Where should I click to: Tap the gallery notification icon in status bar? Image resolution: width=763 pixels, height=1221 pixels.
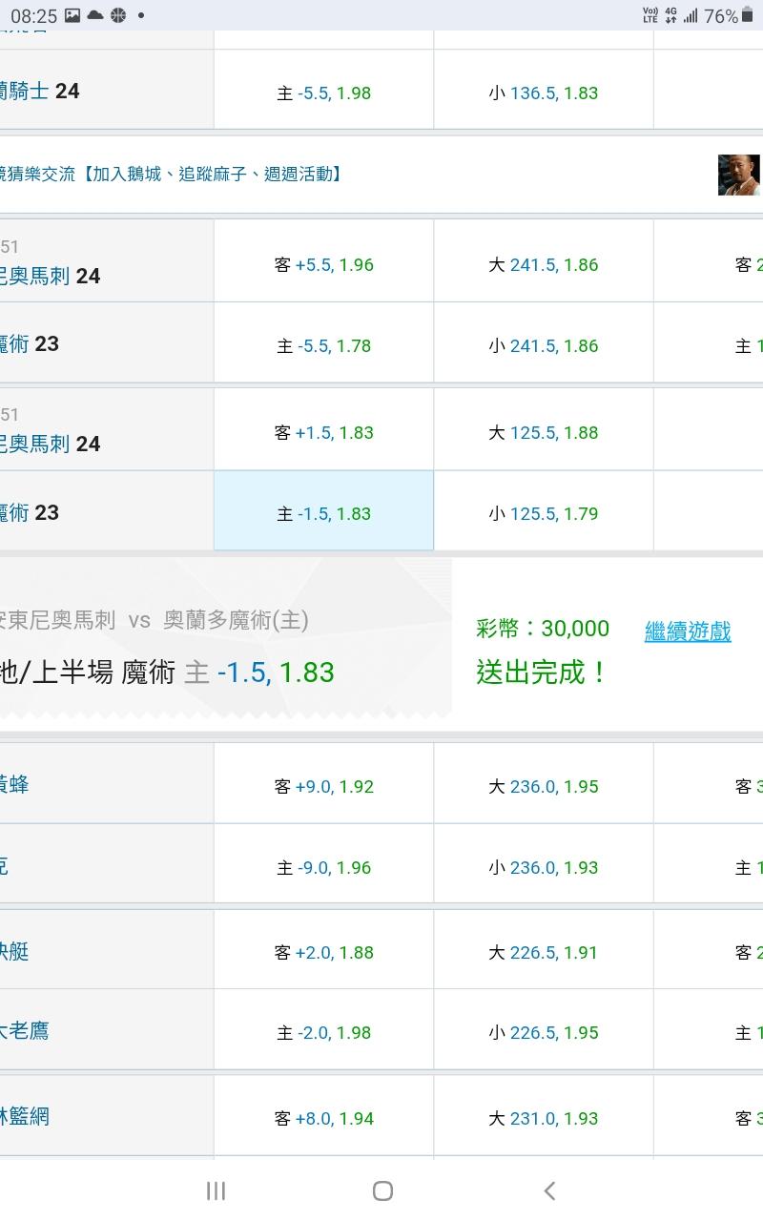(72, 15)
